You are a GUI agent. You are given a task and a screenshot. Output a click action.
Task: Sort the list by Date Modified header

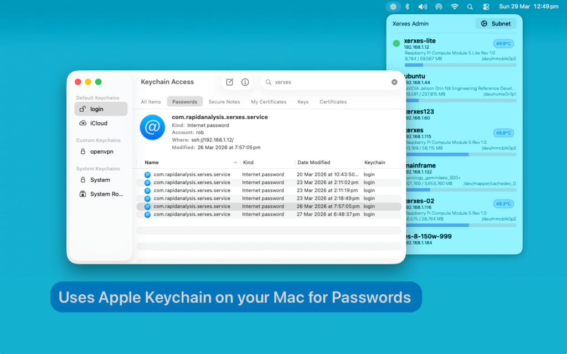point(313,163)
